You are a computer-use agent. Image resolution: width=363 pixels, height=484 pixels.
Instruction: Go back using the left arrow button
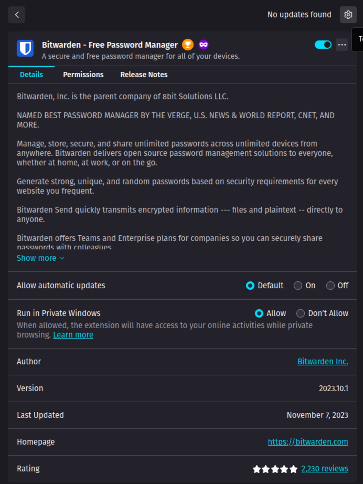(x=17, y=15)
